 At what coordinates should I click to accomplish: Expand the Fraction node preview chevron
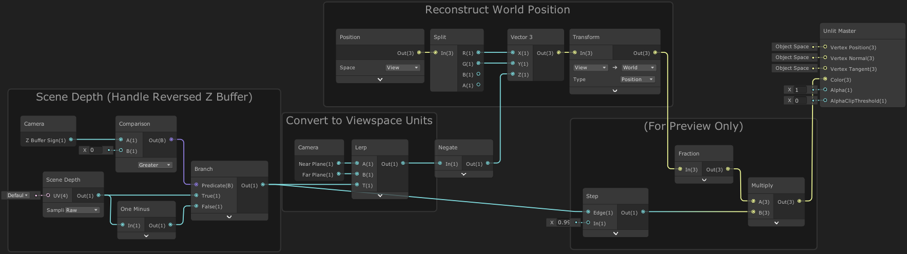704,180
